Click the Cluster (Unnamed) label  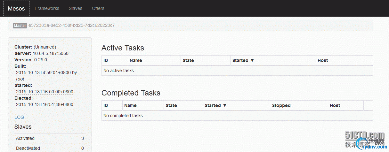pos(35,47)
